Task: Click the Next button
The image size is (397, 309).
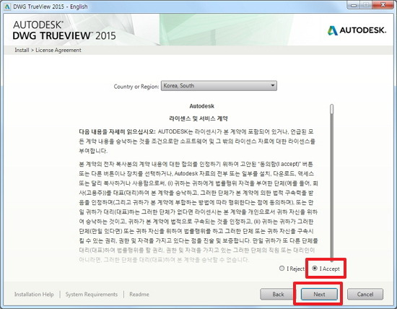Action: [319, 295]
